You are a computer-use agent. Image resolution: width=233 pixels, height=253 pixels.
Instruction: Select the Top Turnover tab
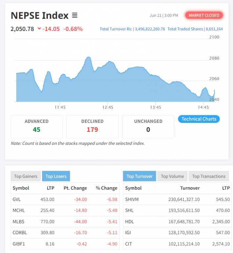pos(139,176)
